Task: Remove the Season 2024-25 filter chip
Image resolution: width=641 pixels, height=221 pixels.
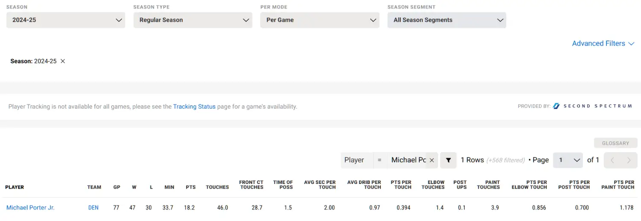Action: pyautogui.click(x=63, y=61)
